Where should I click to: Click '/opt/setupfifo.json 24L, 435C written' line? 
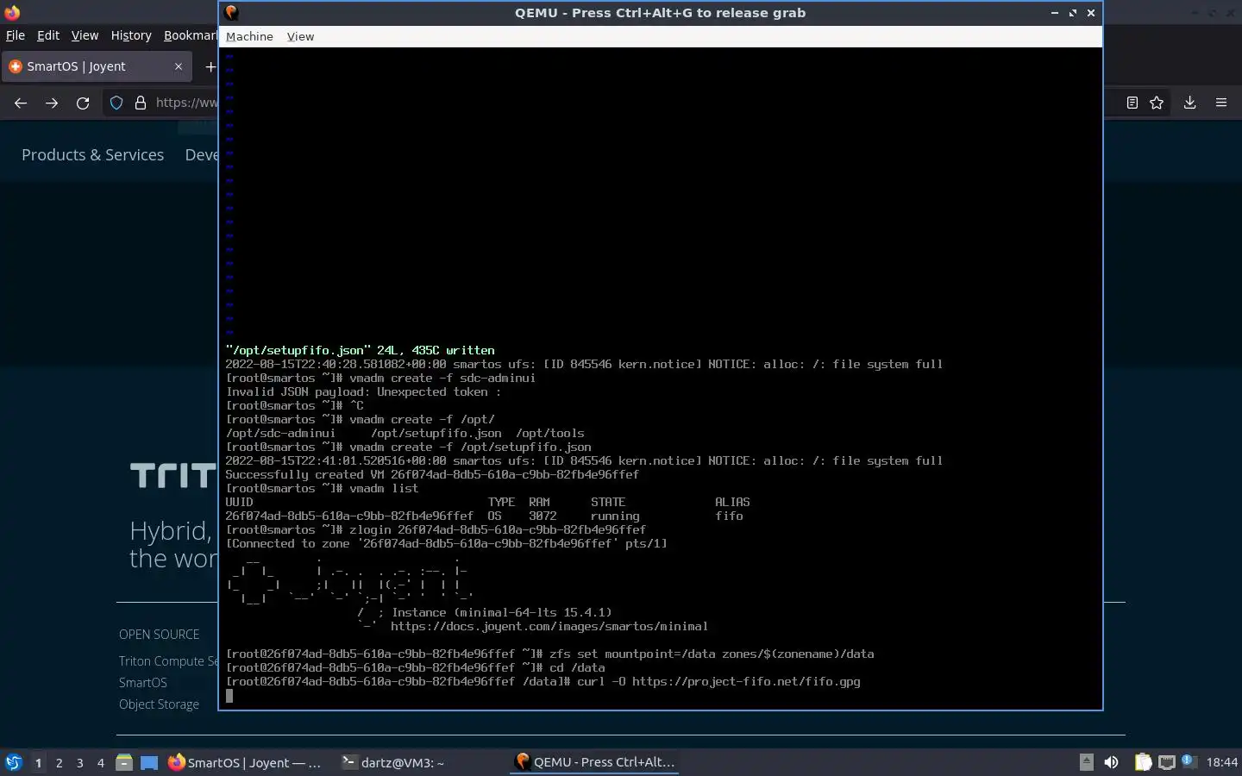point(360,350)
